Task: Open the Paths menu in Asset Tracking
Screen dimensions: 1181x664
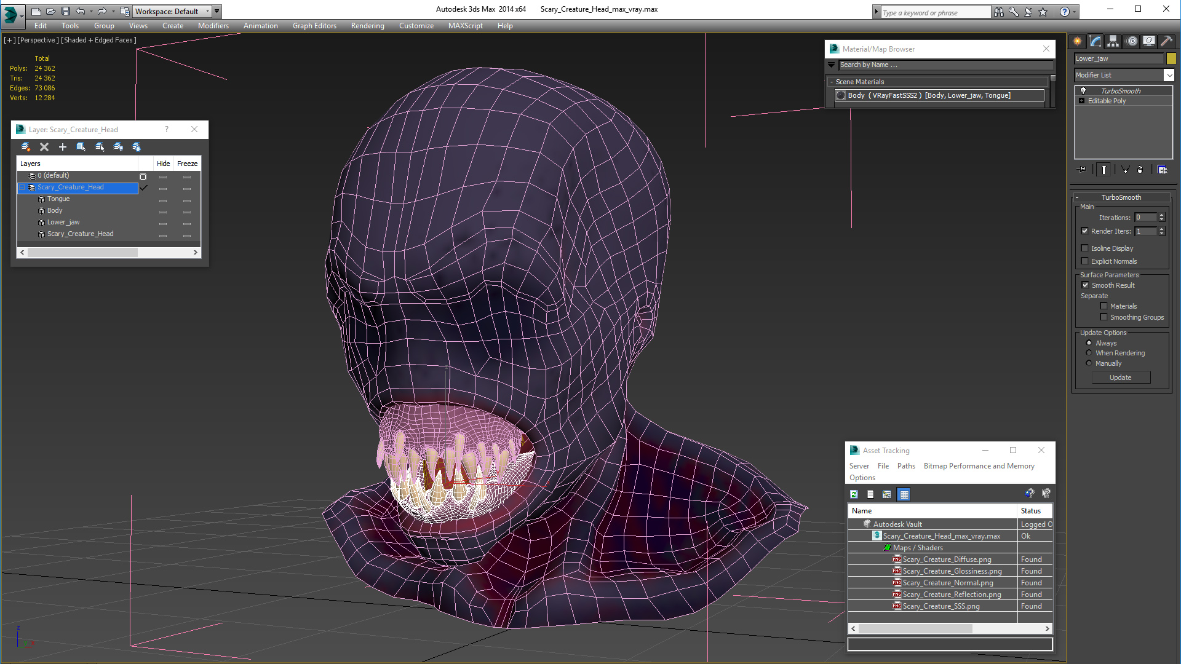Action: tap(906, 466)
